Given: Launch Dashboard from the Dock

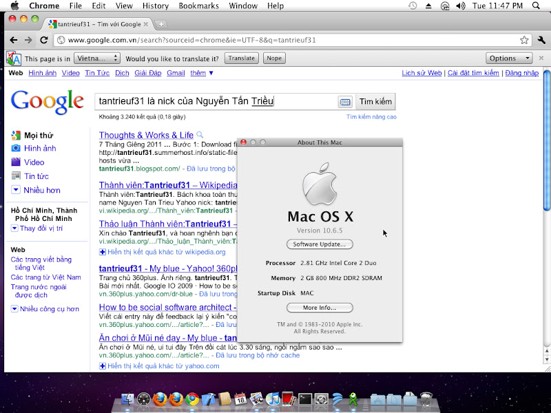Looking at the screenshot, I should point(144,399).
